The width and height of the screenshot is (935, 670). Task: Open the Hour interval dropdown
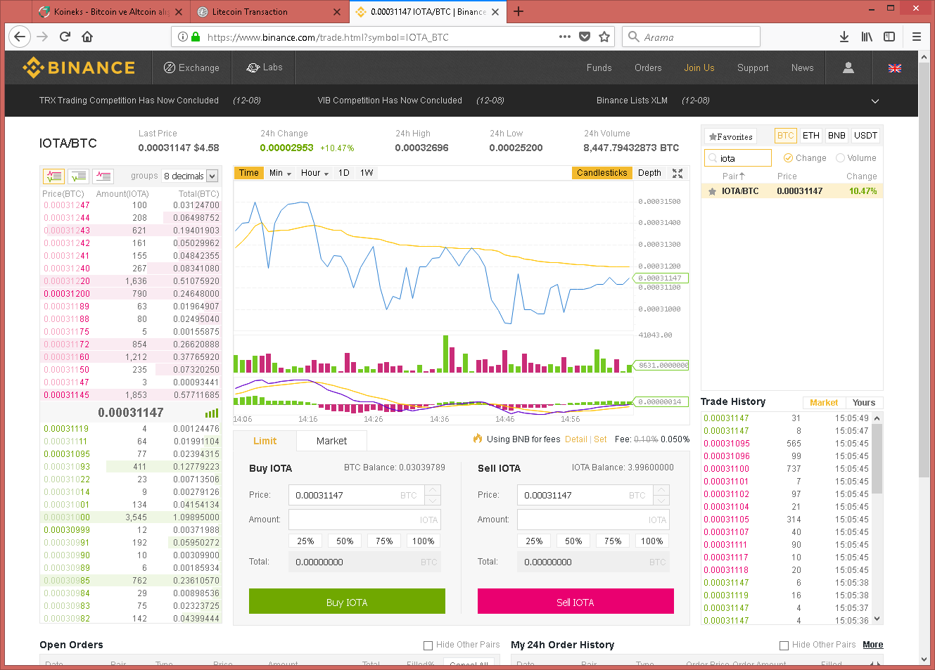[314, 173]
